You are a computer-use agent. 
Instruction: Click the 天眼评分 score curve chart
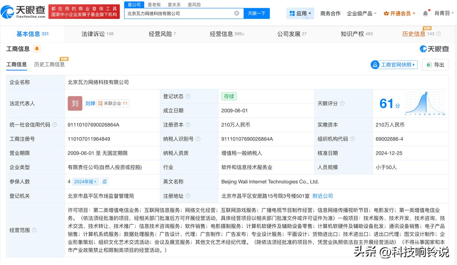[x=425, y=103]
